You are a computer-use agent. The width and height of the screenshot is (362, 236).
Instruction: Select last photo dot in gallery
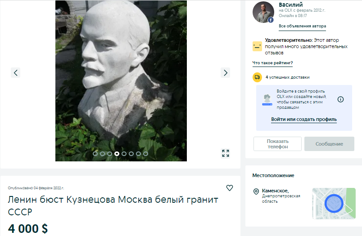[145, 154]
